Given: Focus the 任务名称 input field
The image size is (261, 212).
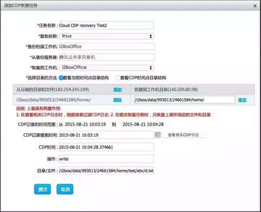Looking at the screenshot, I should (x=106, y=25).
